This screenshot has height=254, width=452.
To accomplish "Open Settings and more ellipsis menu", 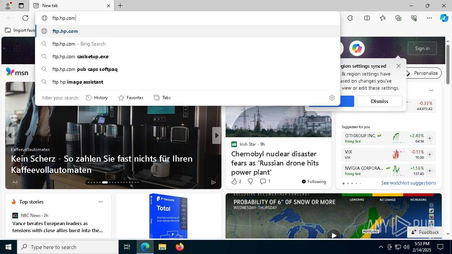I will tap(429, 18).
